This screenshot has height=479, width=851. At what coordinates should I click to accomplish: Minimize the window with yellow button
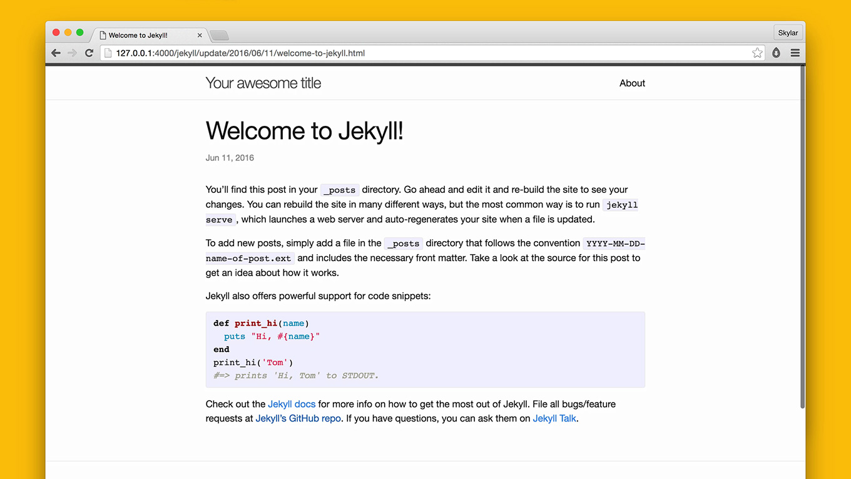pyautogui.click(x=68, y=33)
